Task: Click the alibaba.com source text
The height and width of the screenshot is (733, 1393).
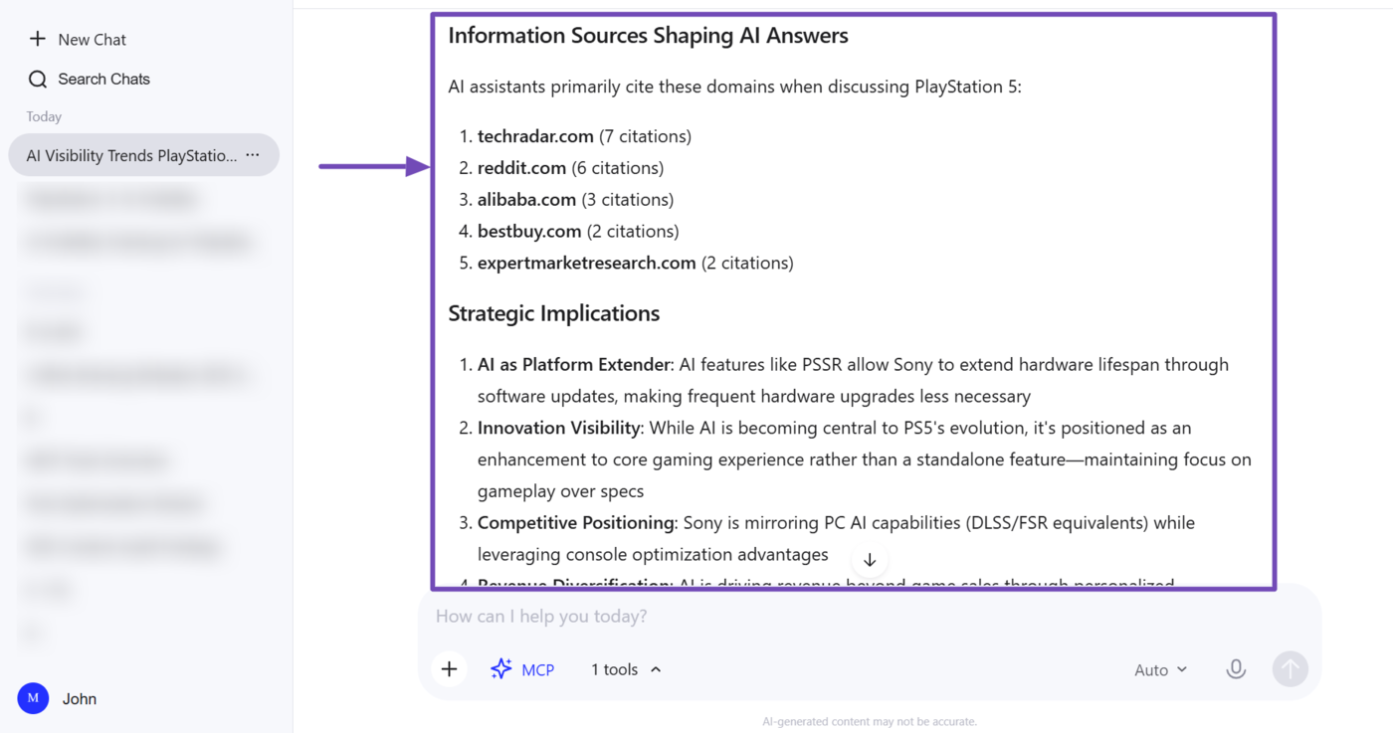Action: tap(526, 200)
